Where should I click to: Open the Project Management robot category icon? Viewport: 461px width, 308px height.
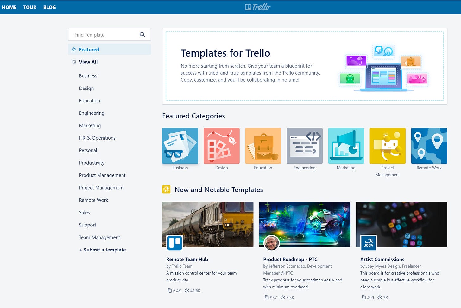pos(388,146)
